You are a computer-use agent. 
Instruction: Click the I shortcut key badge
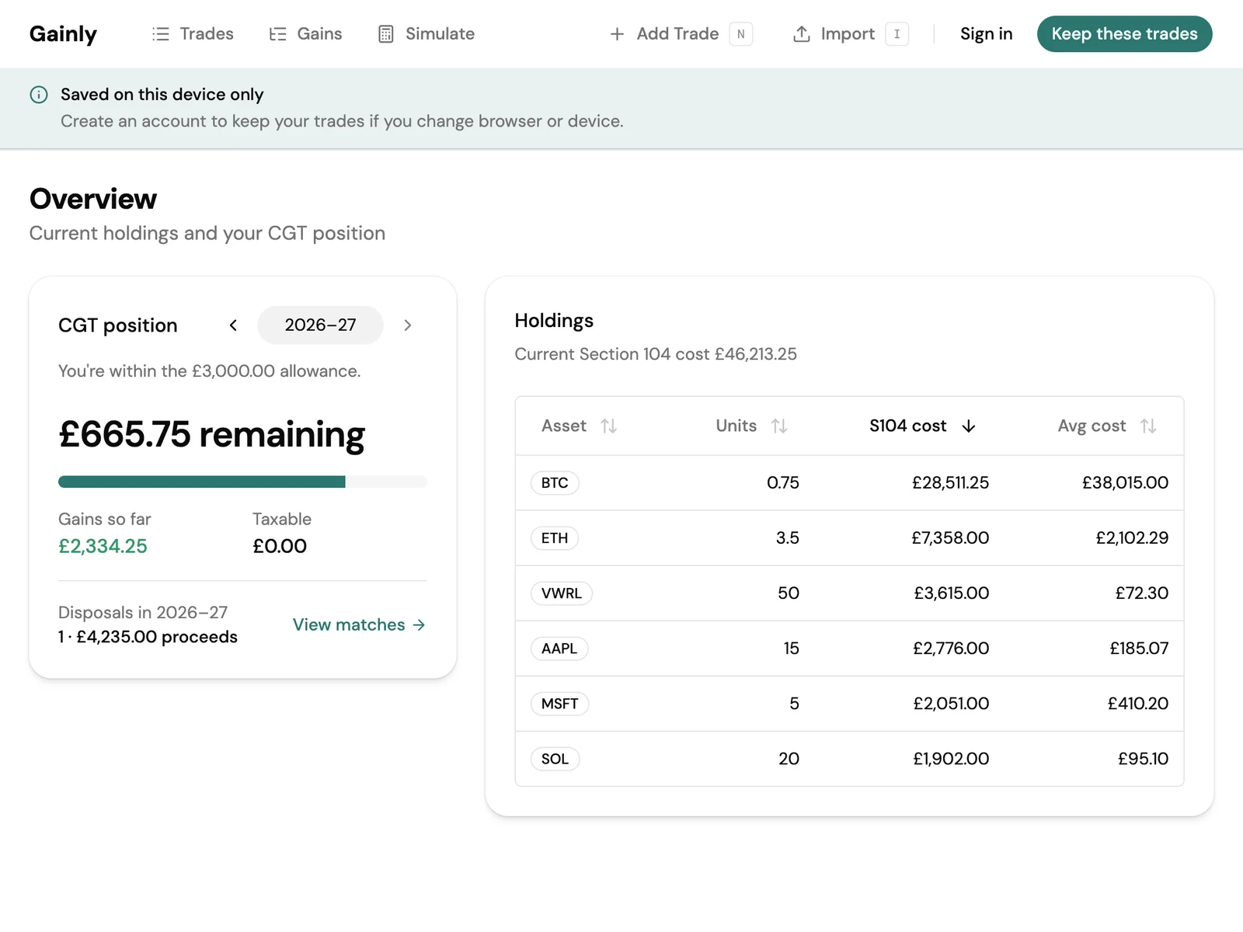click(897, 34)
